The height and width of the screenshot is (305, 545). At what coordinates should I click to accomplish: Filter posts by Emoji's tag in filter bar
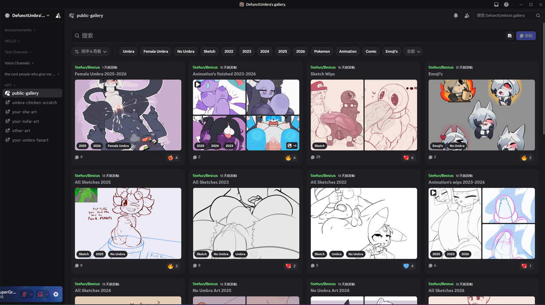pyautogui.click(x=392, y=52)
